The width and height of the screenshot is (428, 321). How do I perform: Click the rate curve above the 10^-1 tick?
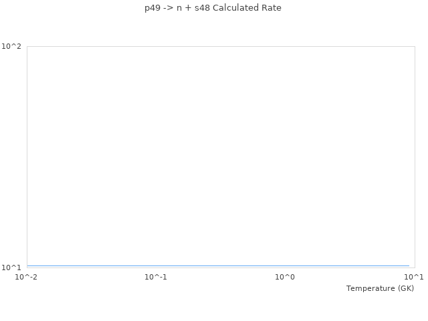[156, 266]
